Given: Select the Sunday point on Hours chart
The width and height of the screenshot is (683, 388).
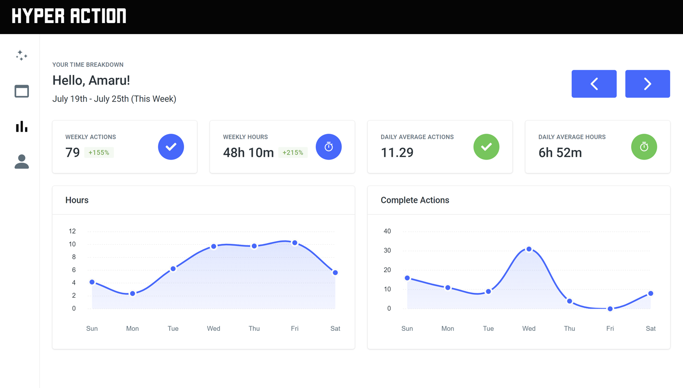Looking at the screenshot, I should (x=92, y=282).
